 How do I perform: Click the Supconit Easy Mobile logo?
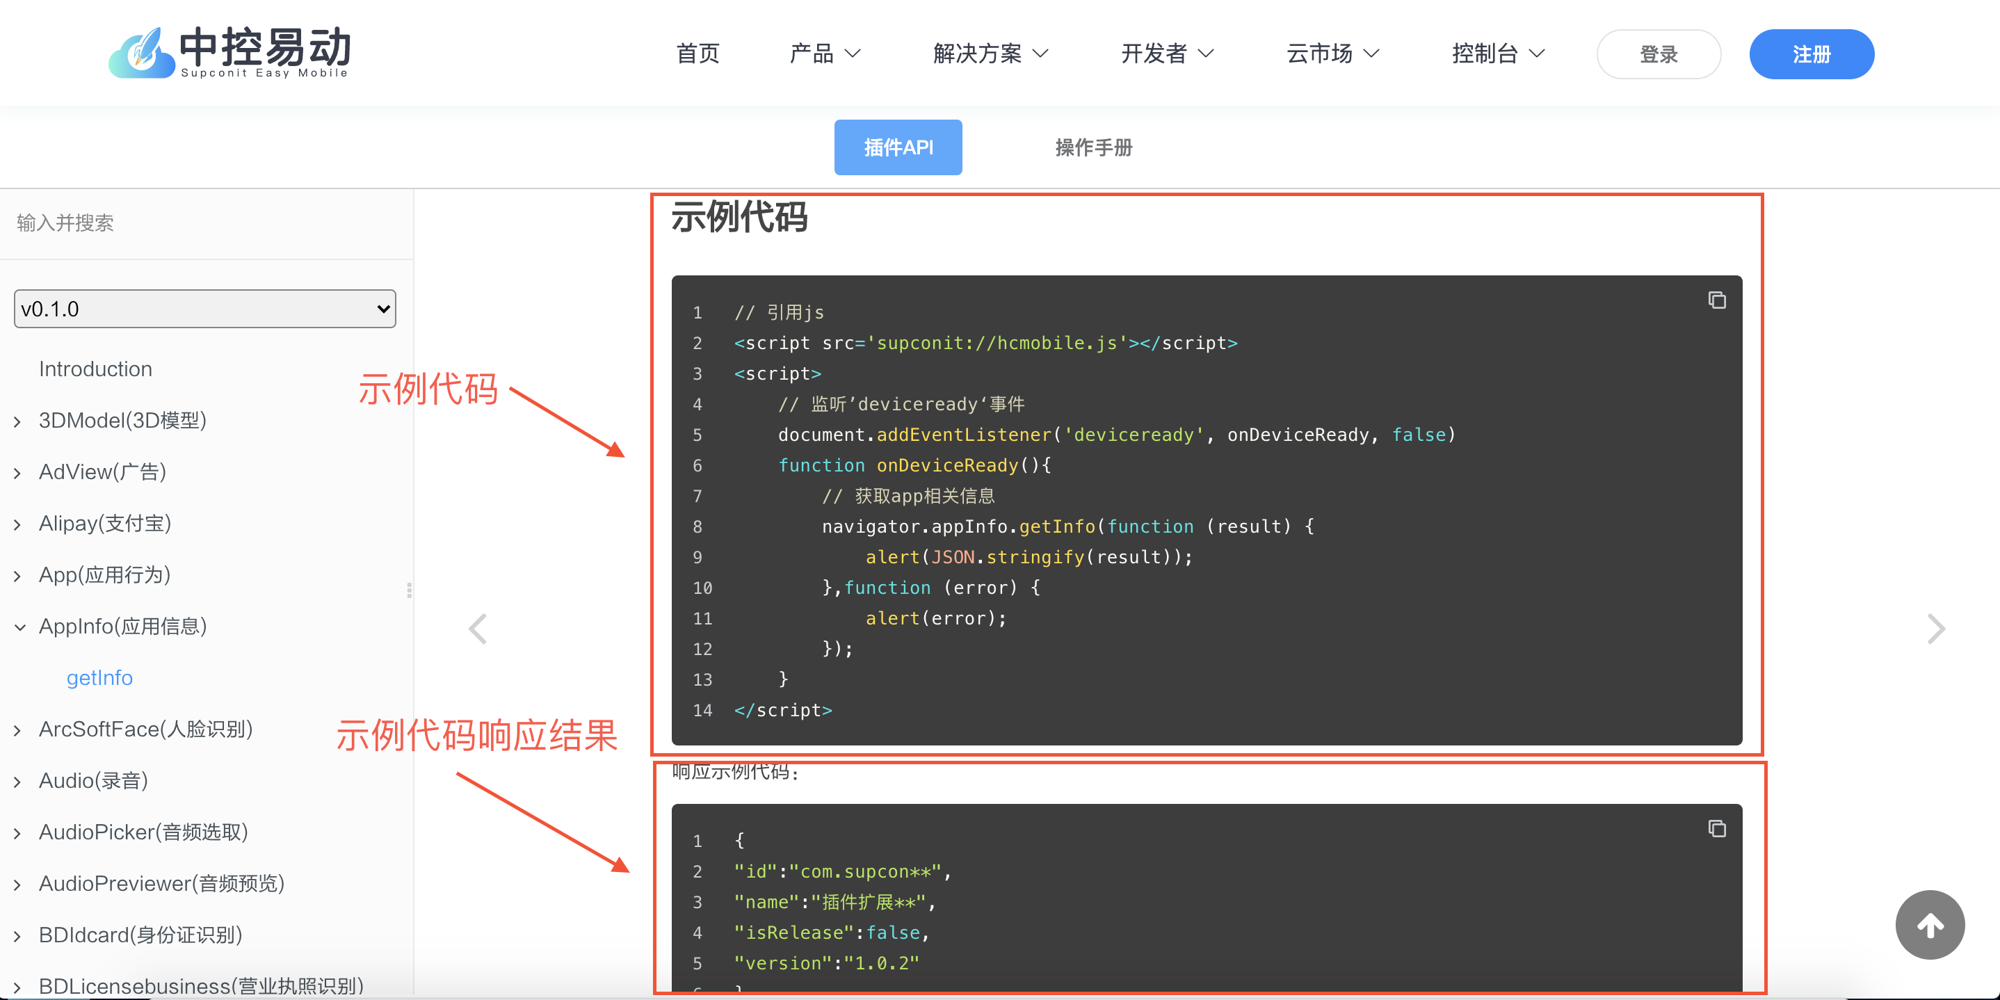[229, 53]
